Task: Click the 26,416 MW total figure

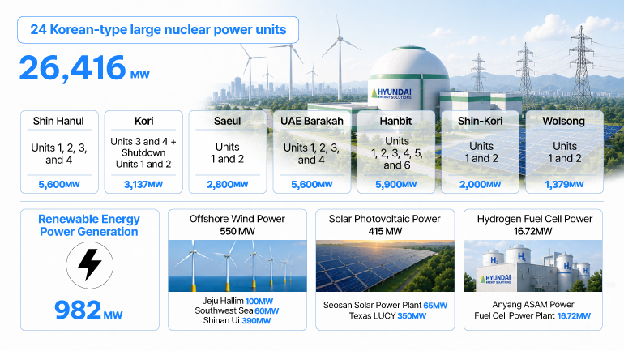Action: 84,68
